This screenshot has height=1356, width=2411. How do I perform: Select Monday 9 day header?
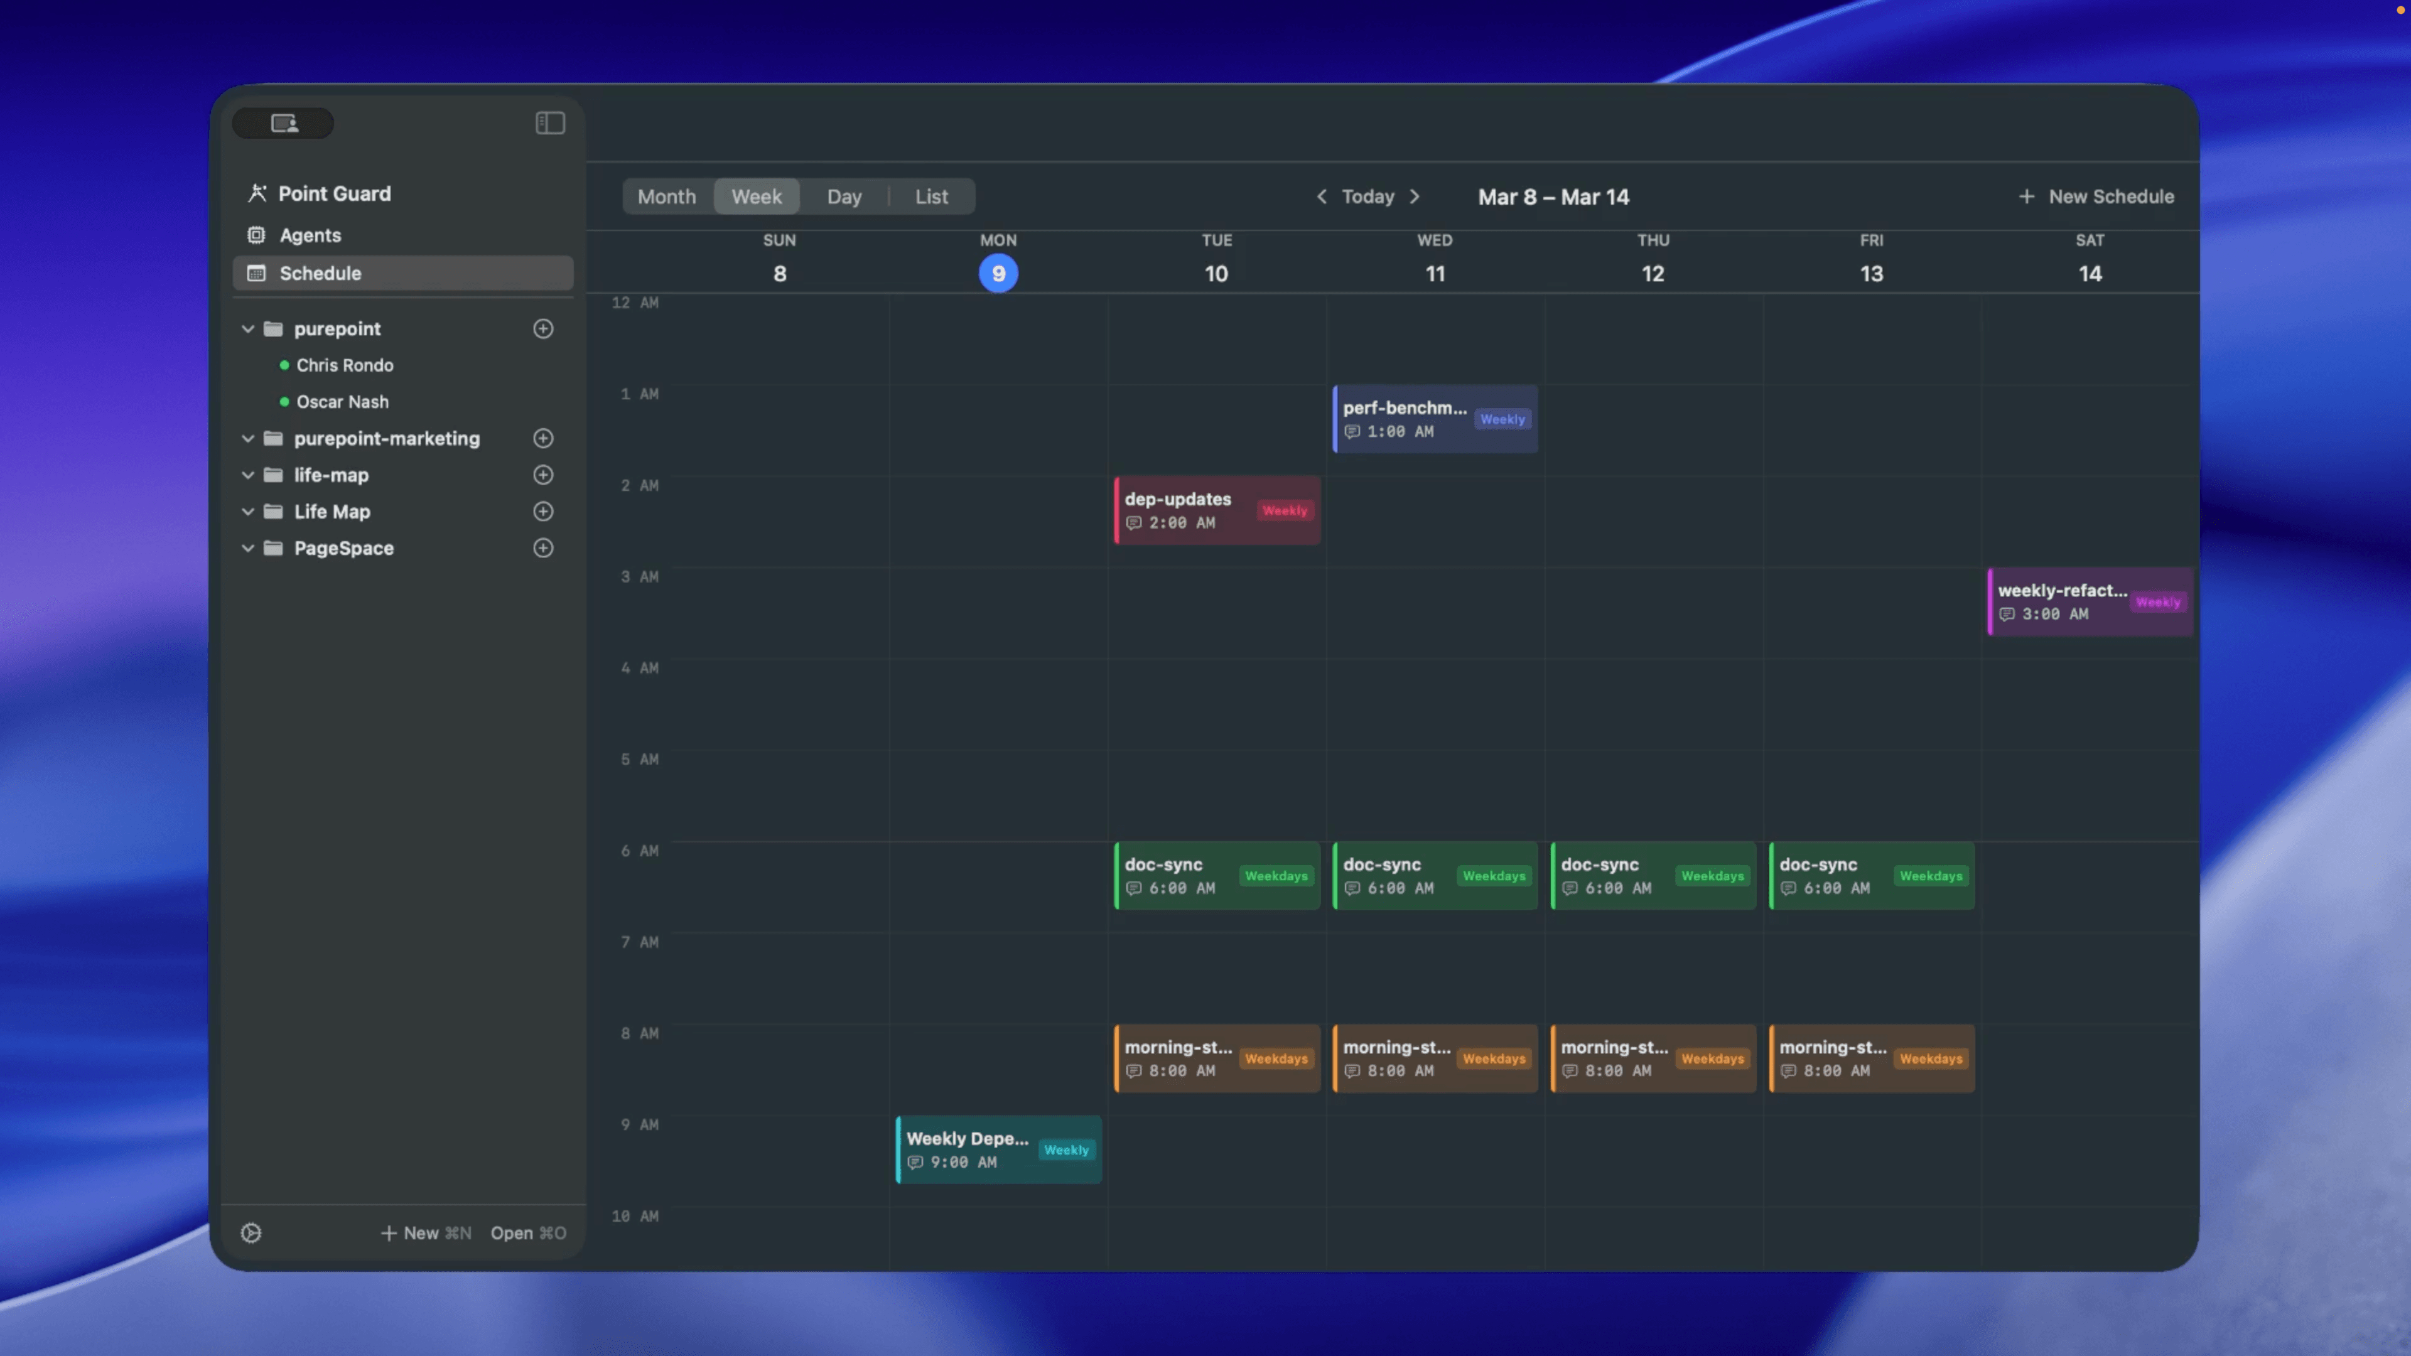click(x=998, y=263)
